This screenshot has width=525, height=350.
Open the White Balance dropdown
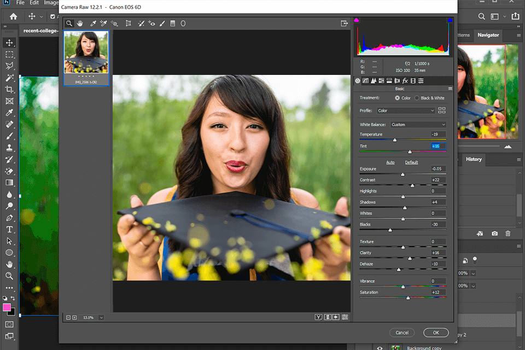[417, 124]
